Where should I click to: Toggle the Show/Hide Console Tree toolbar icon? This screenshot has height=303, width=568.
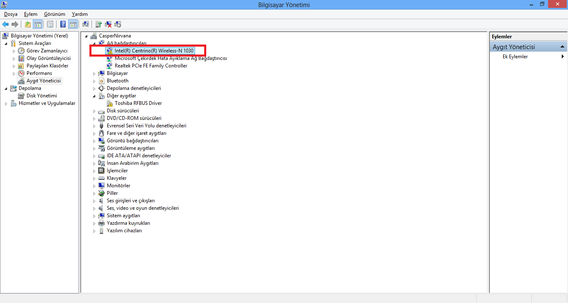coord(37,24)
